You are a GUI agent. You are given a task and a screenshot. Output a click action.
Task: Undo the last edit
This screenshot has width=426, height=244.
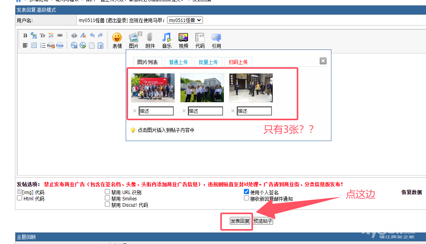92,35
